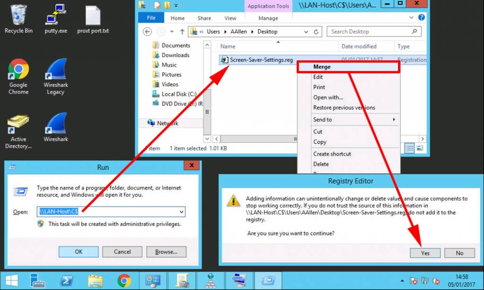
Task: Click Browse in the Run dialog
Action: (x=166, y=251)
